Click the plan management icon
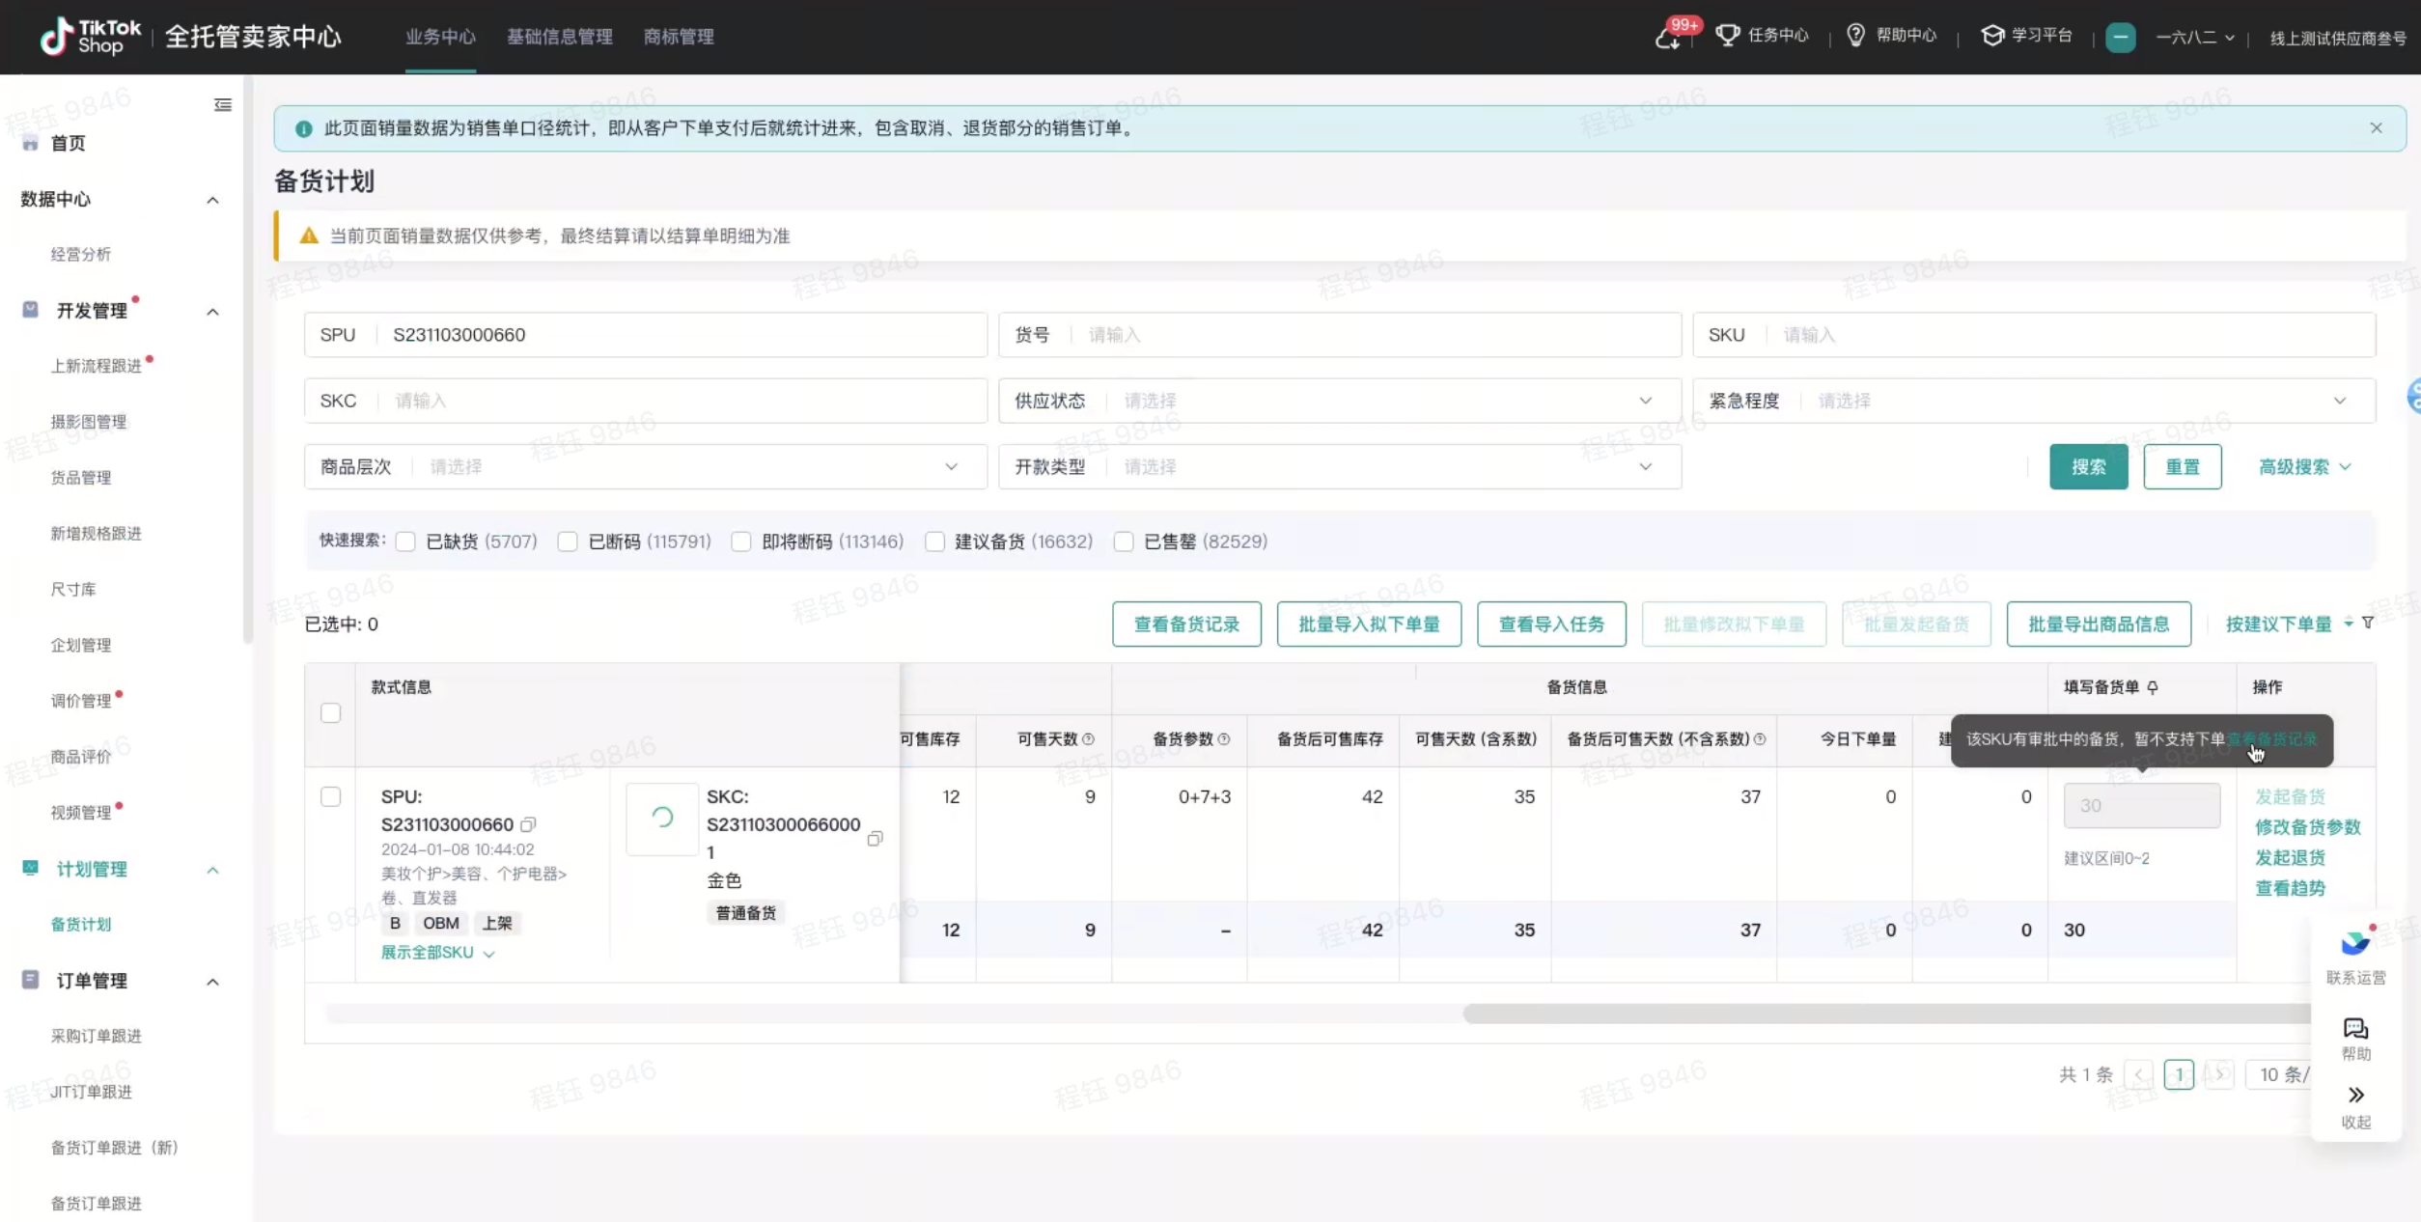 click(x=30, y=868)
